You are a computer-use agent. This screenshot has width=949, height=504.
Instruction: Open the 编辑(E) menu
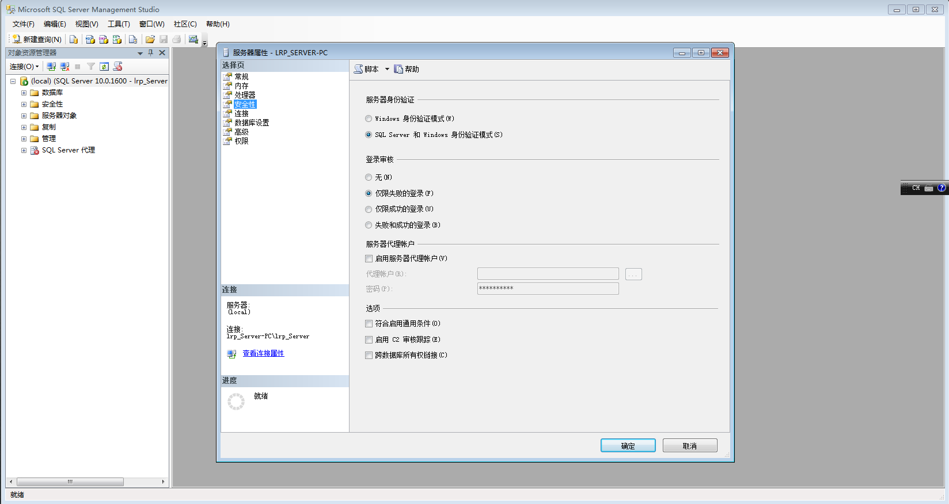tap(55, 24)
